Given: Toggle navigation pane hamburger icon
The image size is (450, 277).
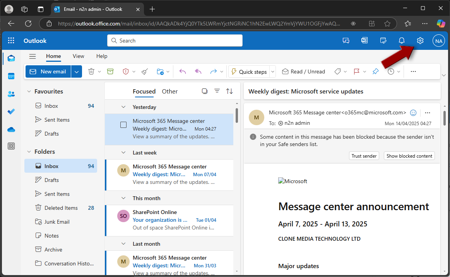Looking at the screenshot, I should 33,56.
